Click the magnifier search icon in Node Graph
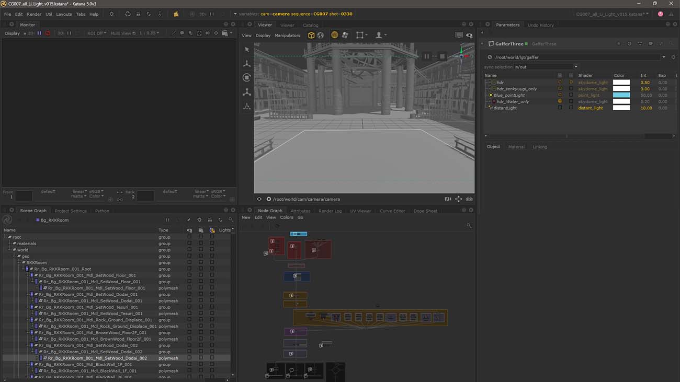Screen dimensions: 680x382 click(x=469, y=226)
